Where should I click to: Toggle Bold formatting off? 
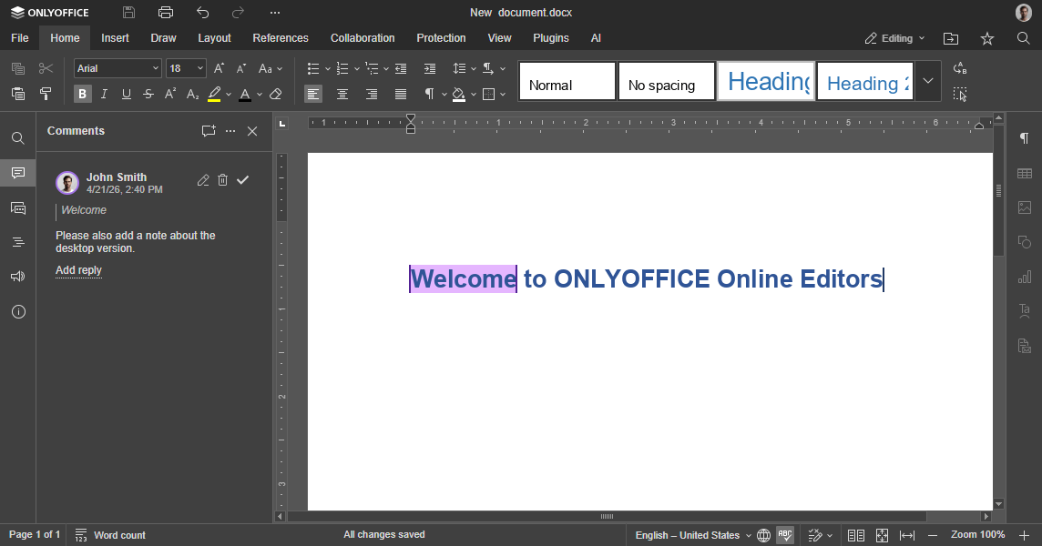click(83, 94)
